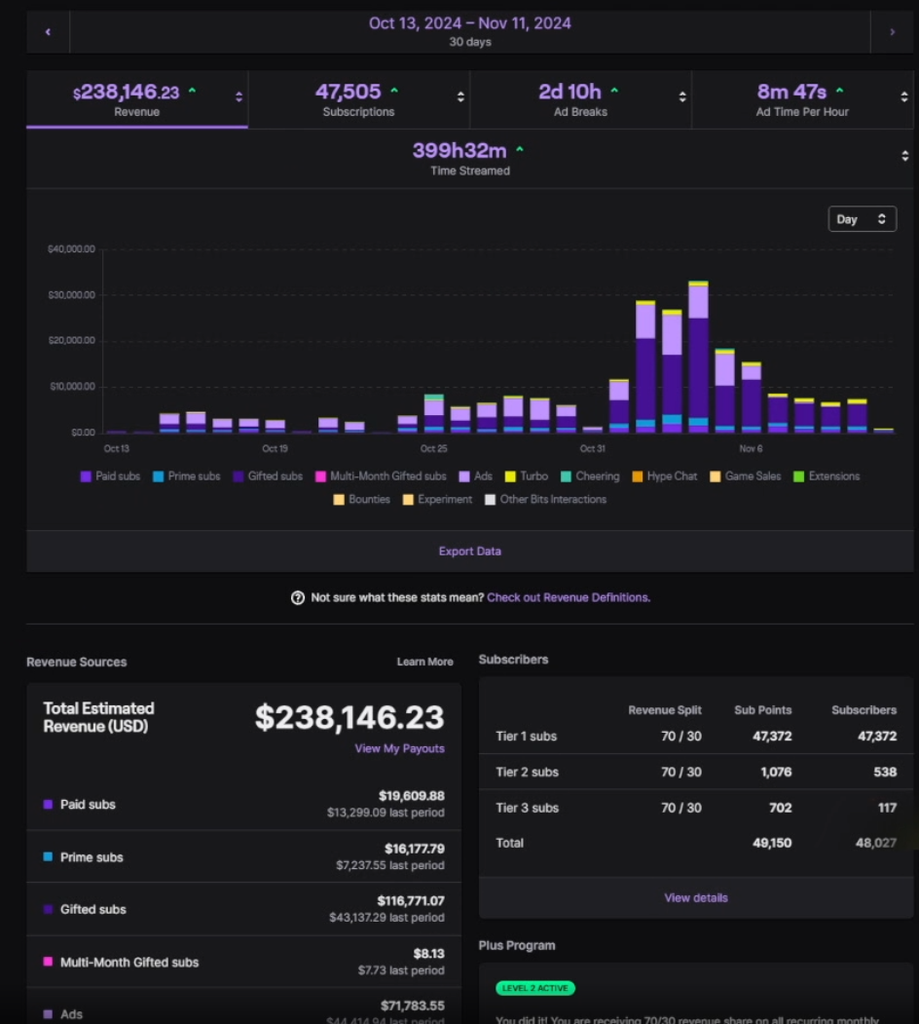Image resolution: width=919 pixels, height=1024 pixels.
Task: Select the Experiment legend color swatch
Action: pos(408,500)
